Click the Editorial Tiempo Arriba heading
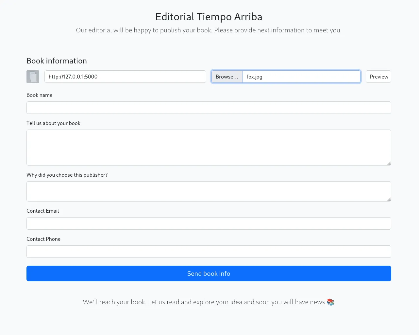The height and width of the screenshot is (335, 419). pyautogui.click(x=209, y=17)
